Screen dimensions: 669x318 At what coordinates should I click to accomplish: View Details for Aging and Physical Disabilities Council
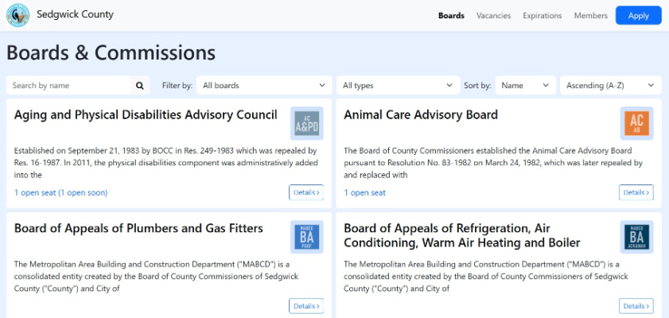pyautogui.click(x=306, y=192)
